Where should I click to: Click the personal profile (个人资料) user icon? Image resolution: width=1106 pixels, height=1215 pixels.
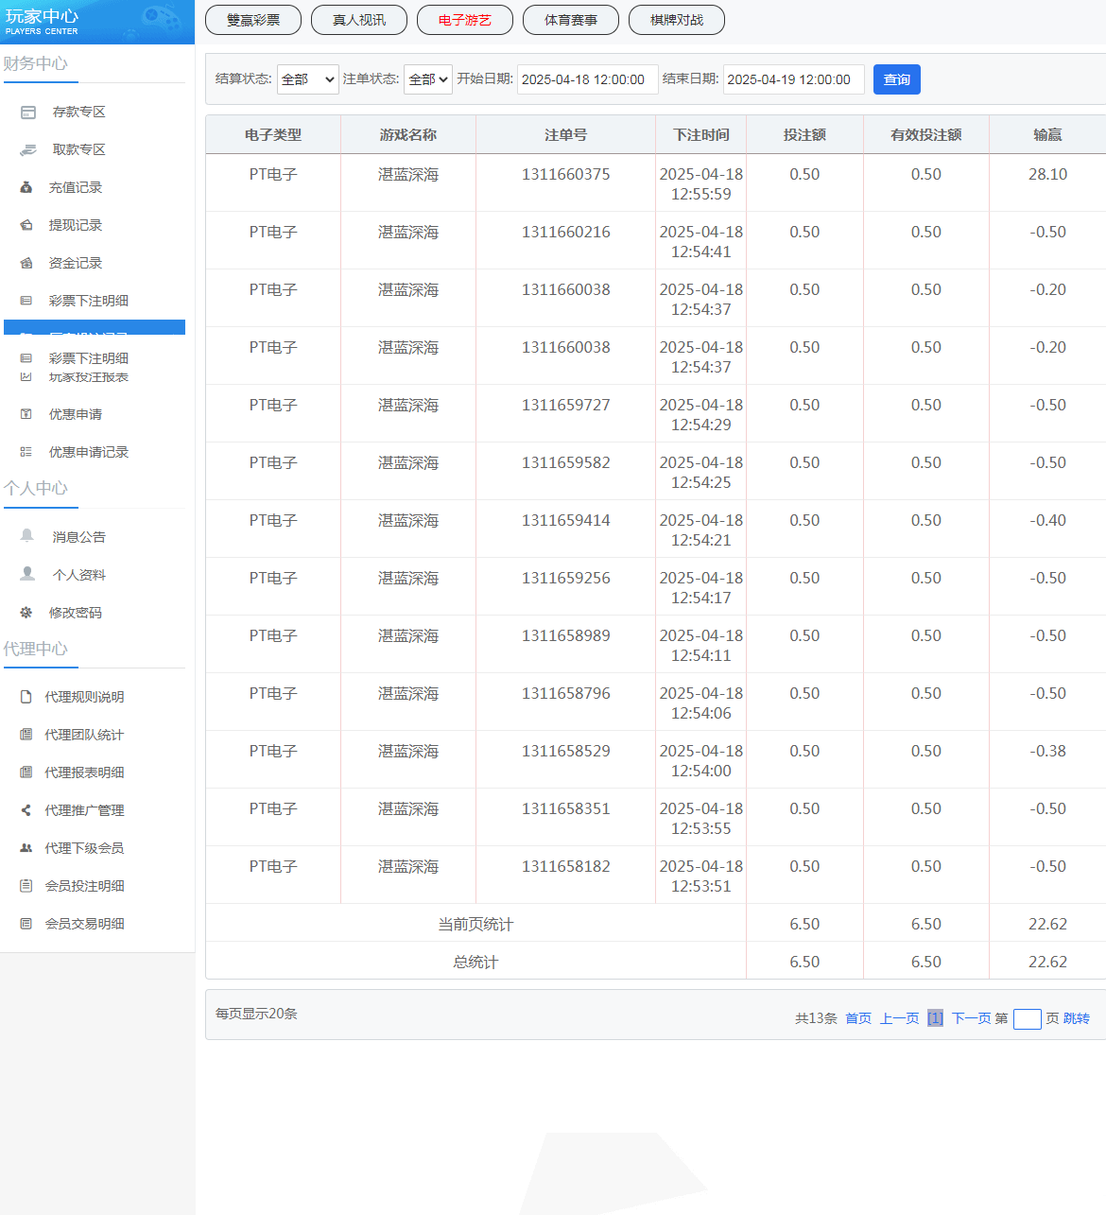[x=27, y=574]
